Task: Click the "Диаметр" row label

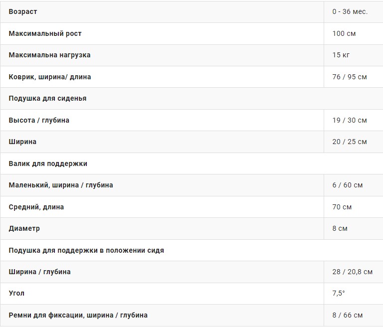Action: (24, 228)
